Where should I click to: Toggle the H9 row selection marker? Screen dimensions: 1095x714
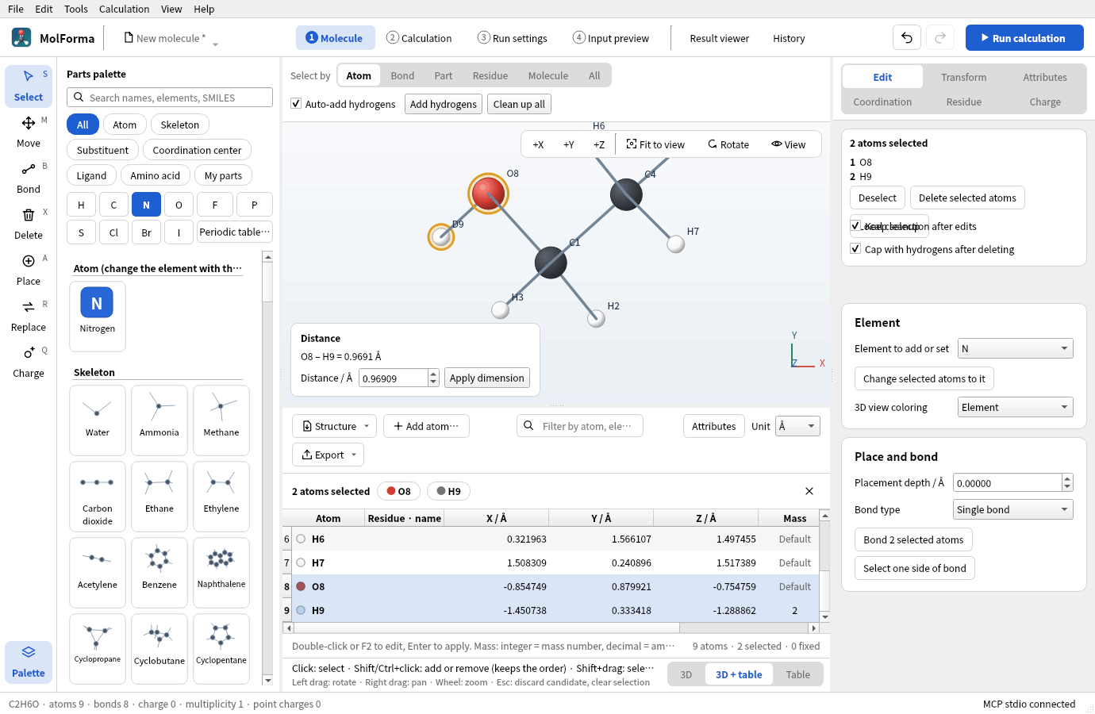(301, 610)
